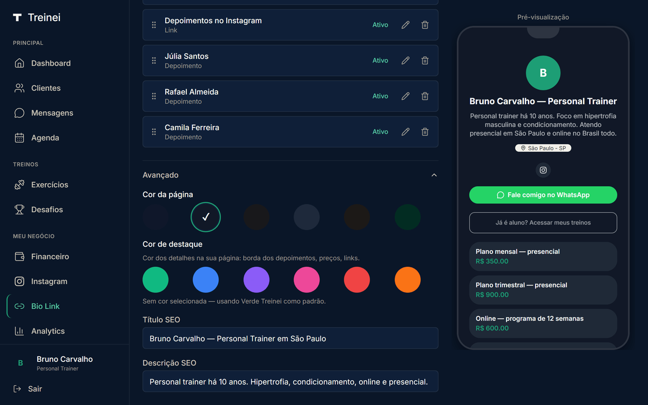Image resolution: width=648 pixels, height=405 pixels.
Task: Choose red highlight color
Action: (x=357, y=280)
